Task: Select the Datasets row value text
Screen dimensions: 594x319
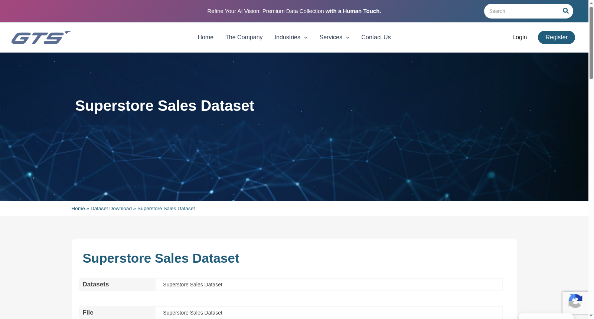Action: [x=193, y=285]
